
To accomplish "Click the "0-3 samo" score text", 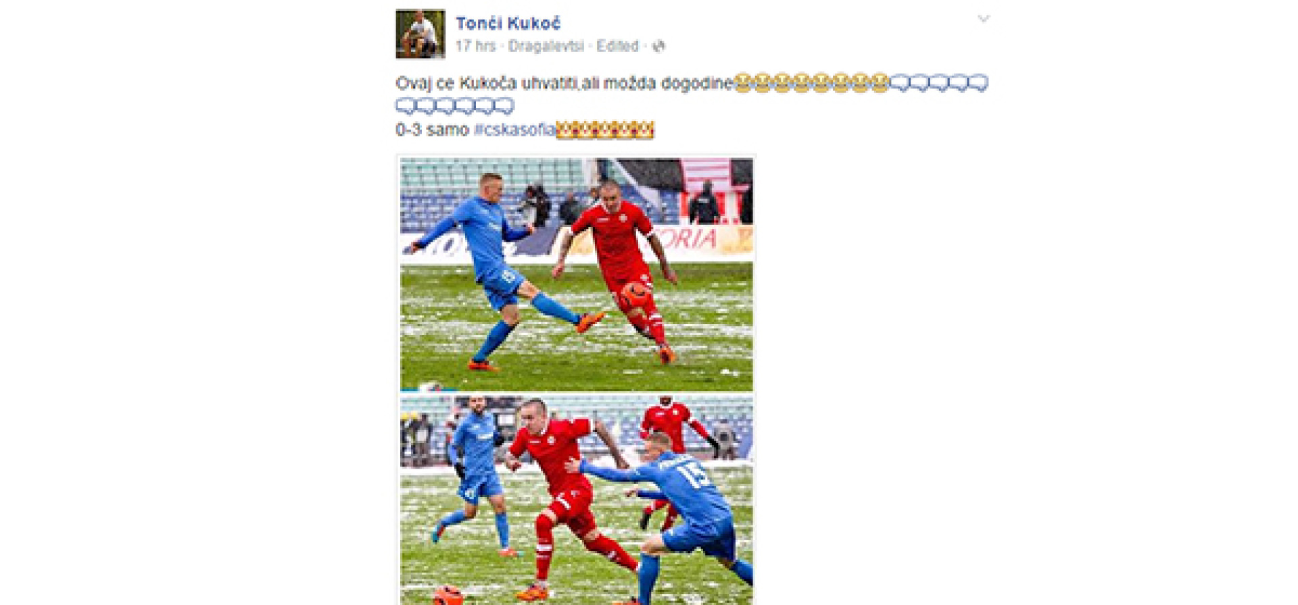I will click(432, 129).
